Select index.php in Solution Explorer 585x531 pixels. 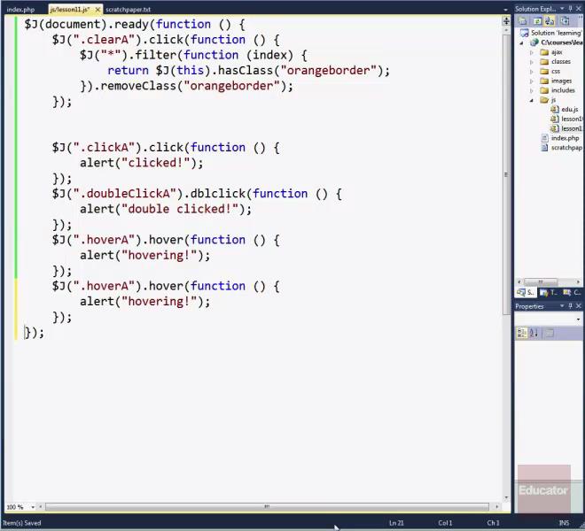[565, 138]
